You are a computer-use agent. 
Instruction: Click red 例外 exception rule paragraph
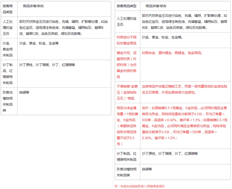tap(185, 123)
